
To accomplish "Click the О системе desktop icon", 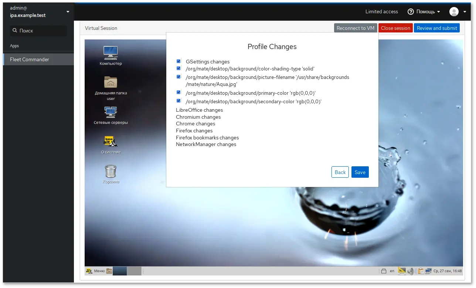I will [110, 142].
